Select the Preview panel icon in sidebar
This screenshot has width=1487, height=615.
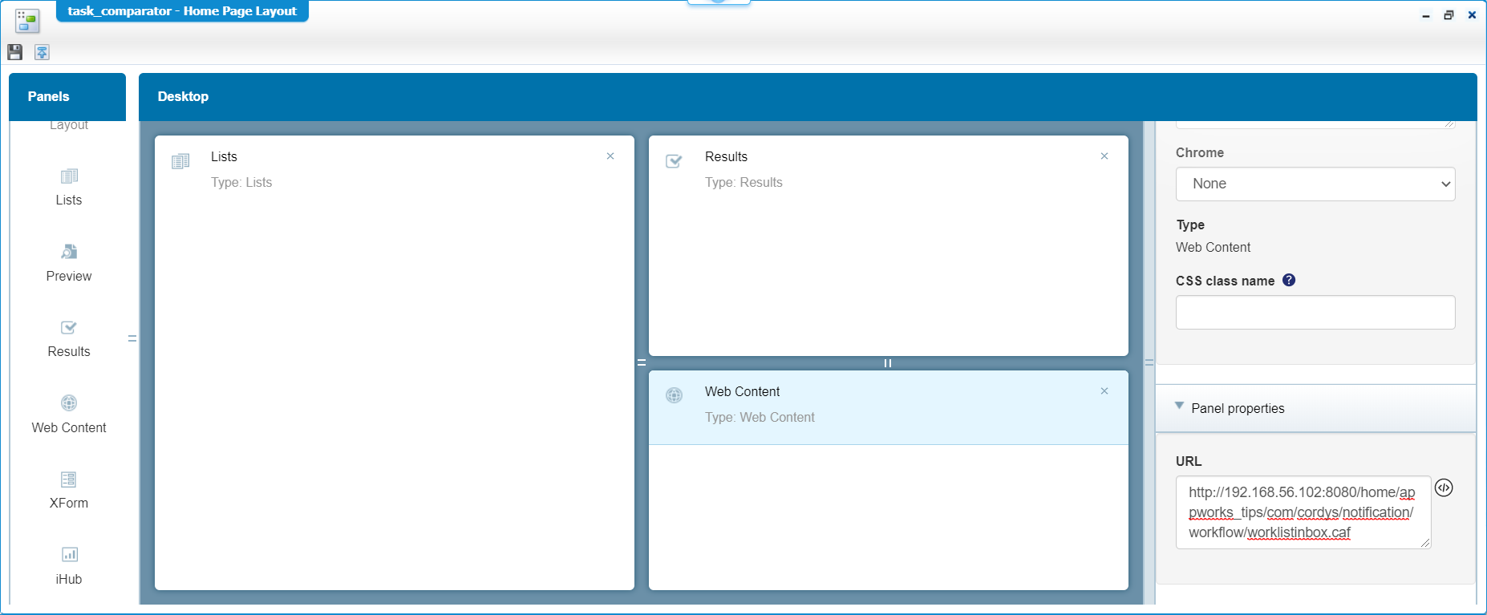pyautogui.click(x=69, y=252)
